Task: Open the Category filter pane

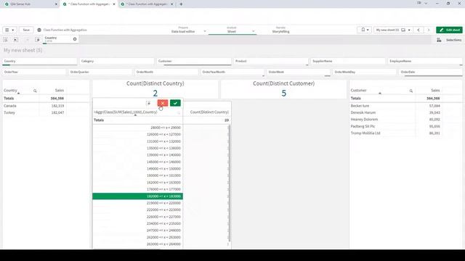Action: [x=117, y=61]
